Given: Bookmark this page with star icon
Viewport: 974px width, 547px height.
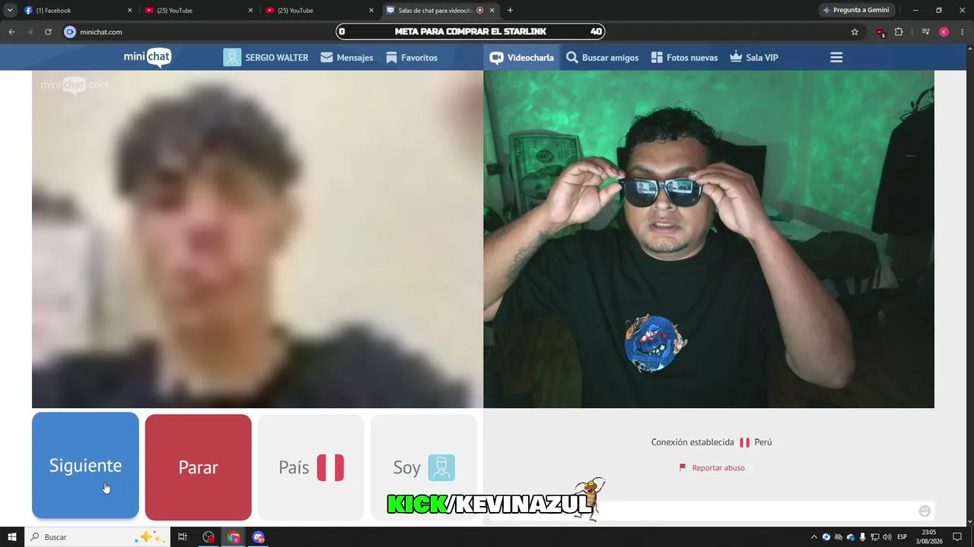Looking at the screenshot, I should 855,32.
